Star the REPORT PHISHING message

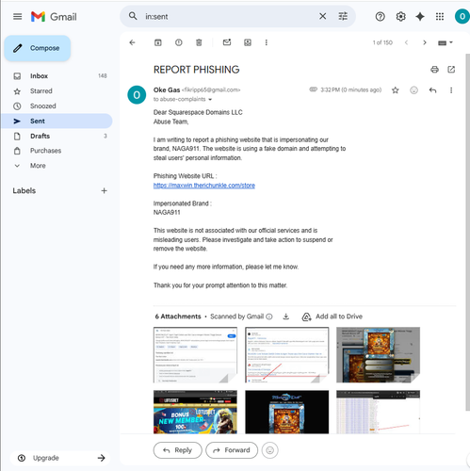[x=396, y=90]
